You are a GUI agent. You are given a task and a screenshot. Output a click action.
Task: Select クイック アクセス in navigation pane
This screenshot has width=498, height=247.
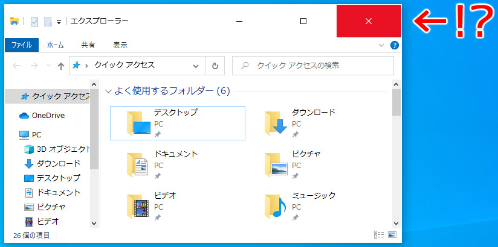click(48, 96)
